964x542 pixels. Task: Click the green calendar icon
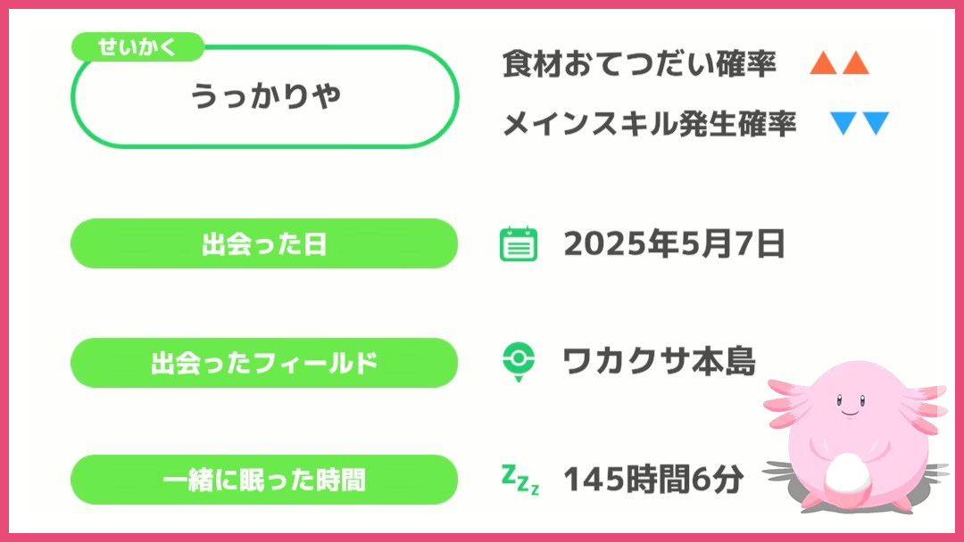pos(519,243)
